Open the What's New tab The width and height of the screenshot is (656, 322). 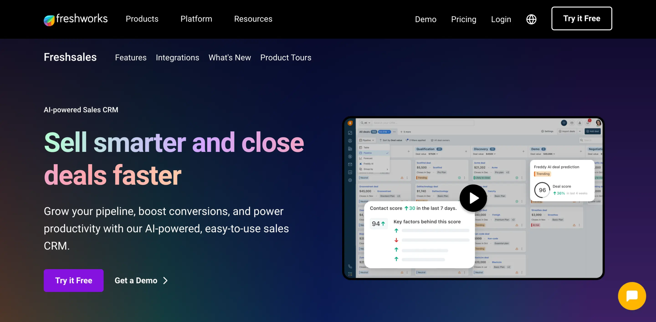(x=230, y=58)
